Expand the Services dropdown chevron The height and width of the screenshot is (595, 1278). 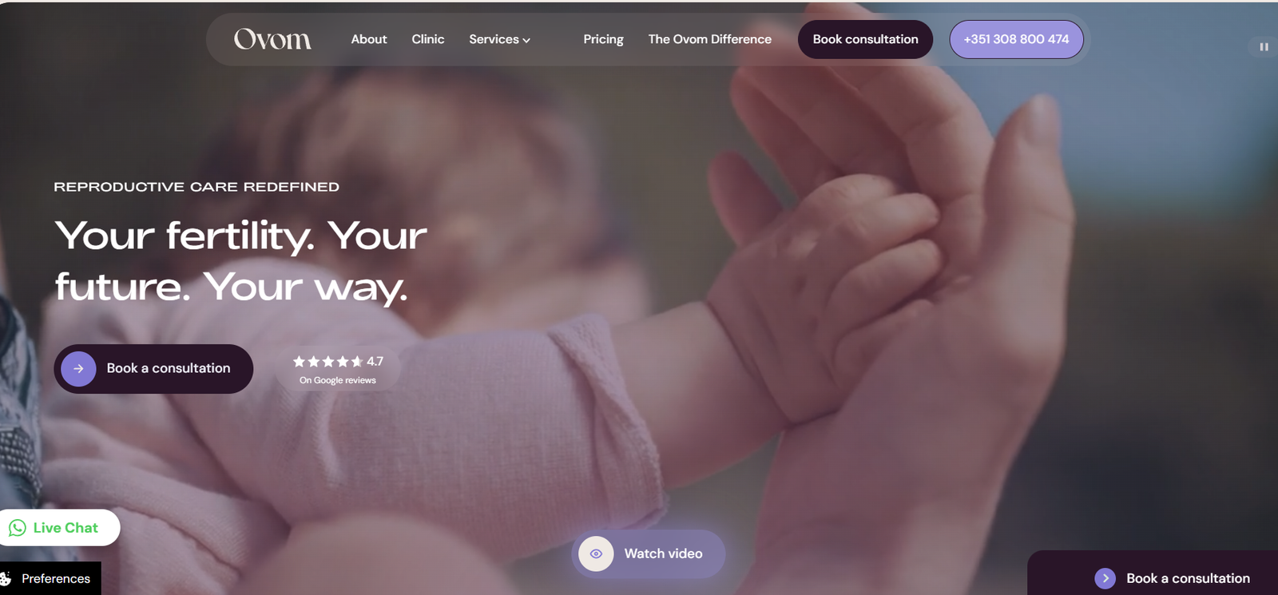(526, 40)
